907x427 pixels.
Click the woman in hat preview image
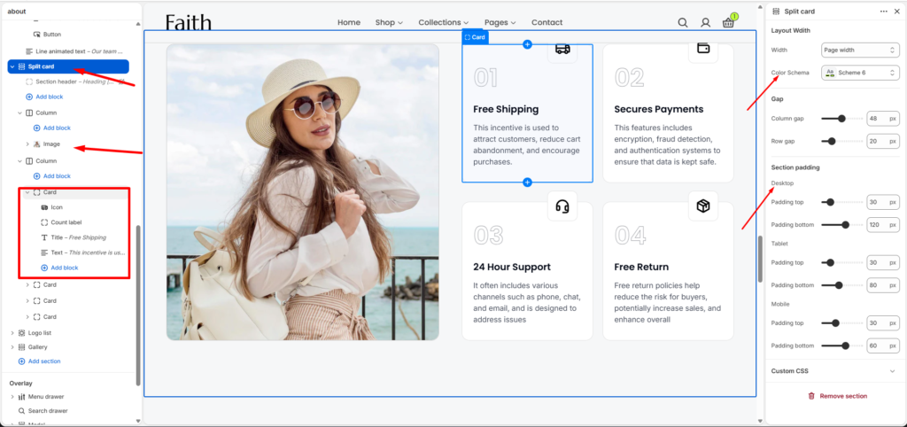tap(303, 192)
